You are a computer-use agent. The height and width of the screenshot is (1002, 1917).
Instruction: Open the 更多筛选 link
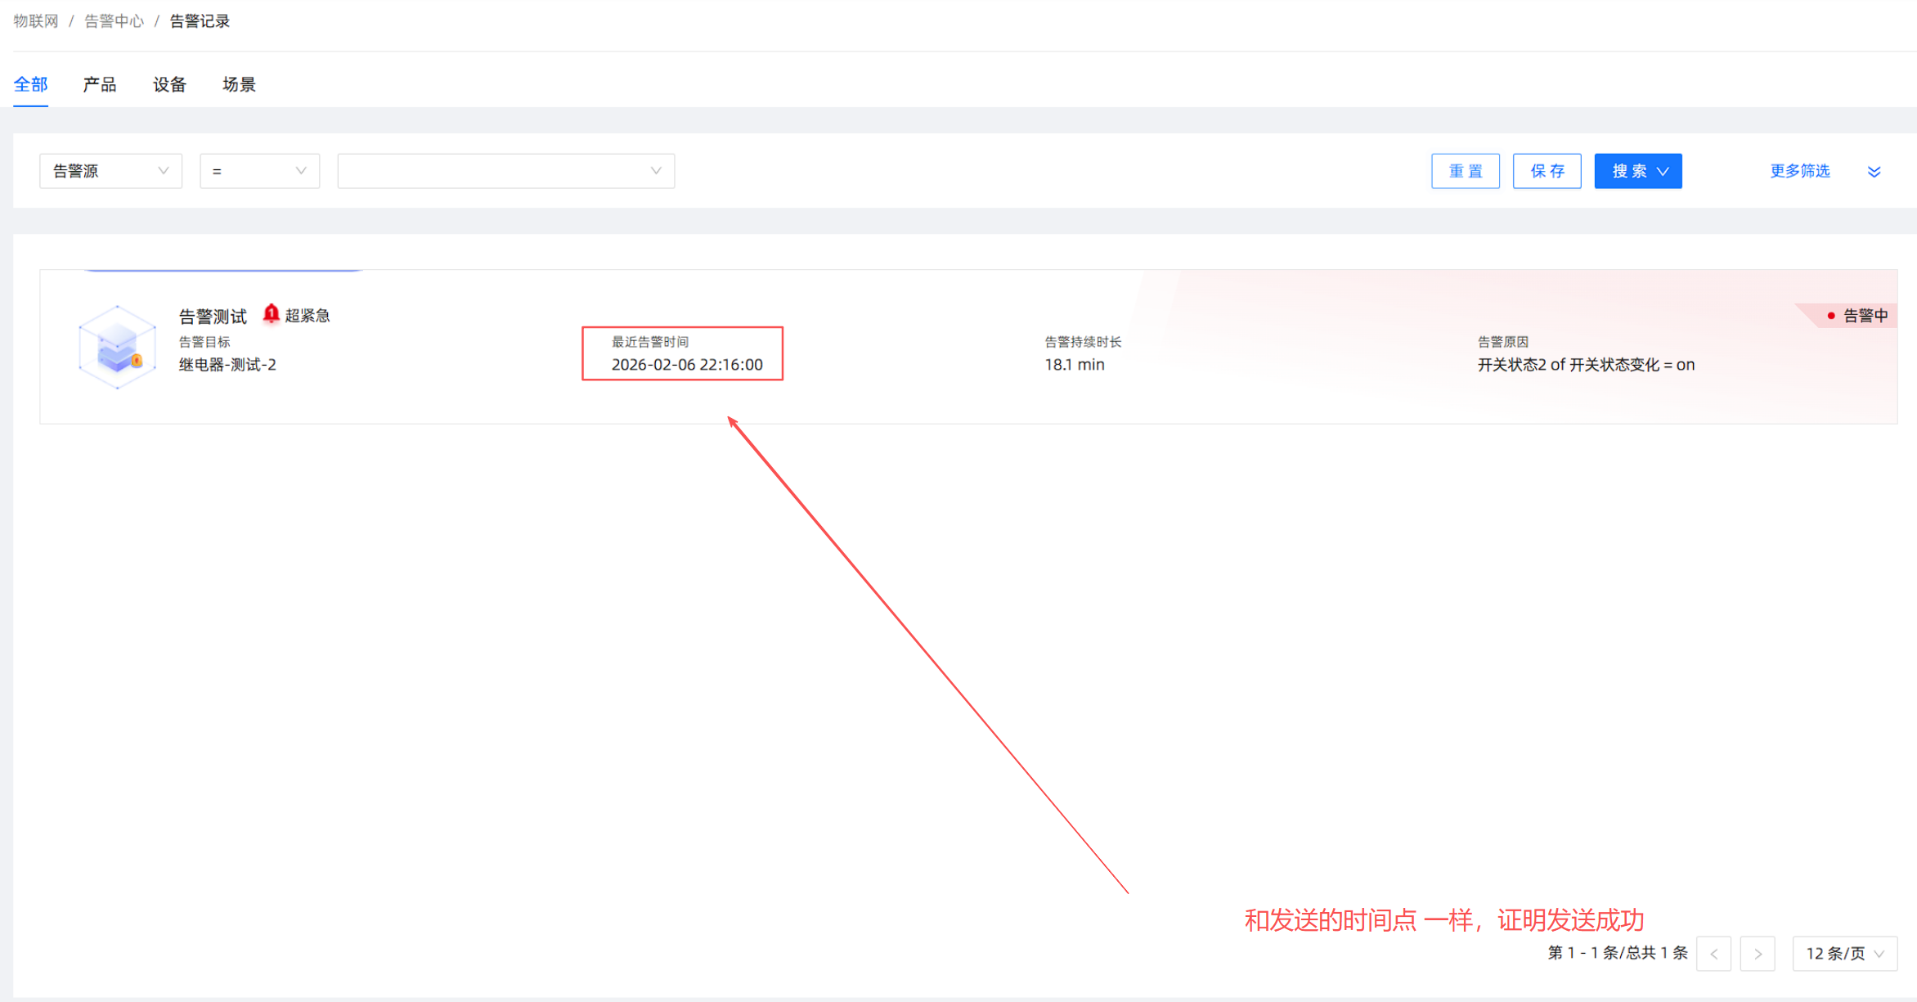[1799, 171]
